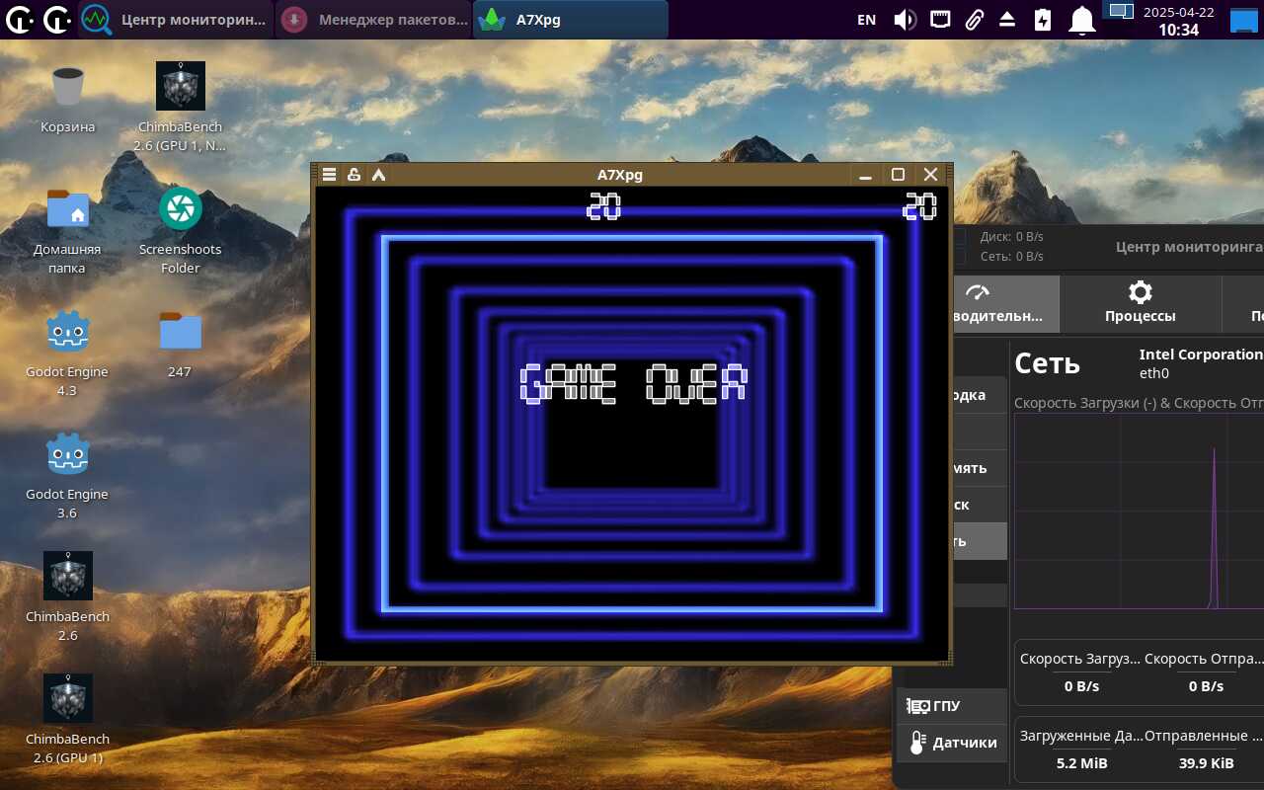Click the Диск: 0 B/s readout
Screen dimensions: 1264x790
tap(1011, 237)
